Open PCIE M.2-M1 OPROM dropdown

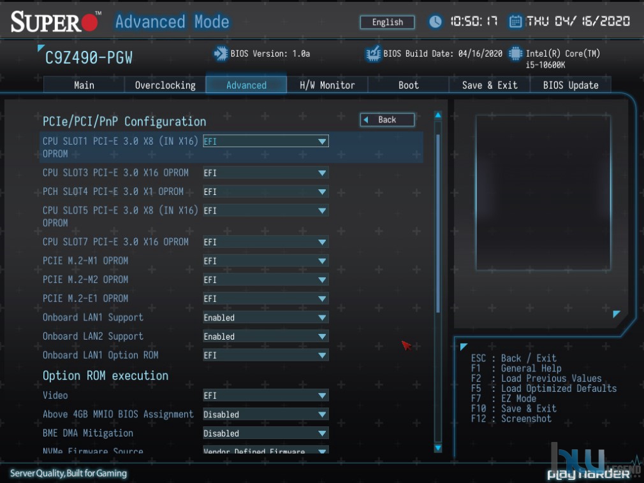[266, 261]
